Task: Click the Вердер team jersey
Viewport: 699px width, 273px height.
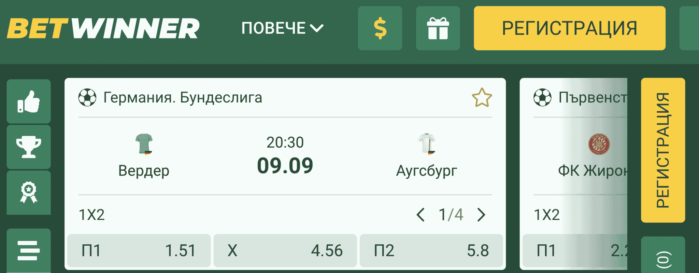Action: tap(144, 144)
